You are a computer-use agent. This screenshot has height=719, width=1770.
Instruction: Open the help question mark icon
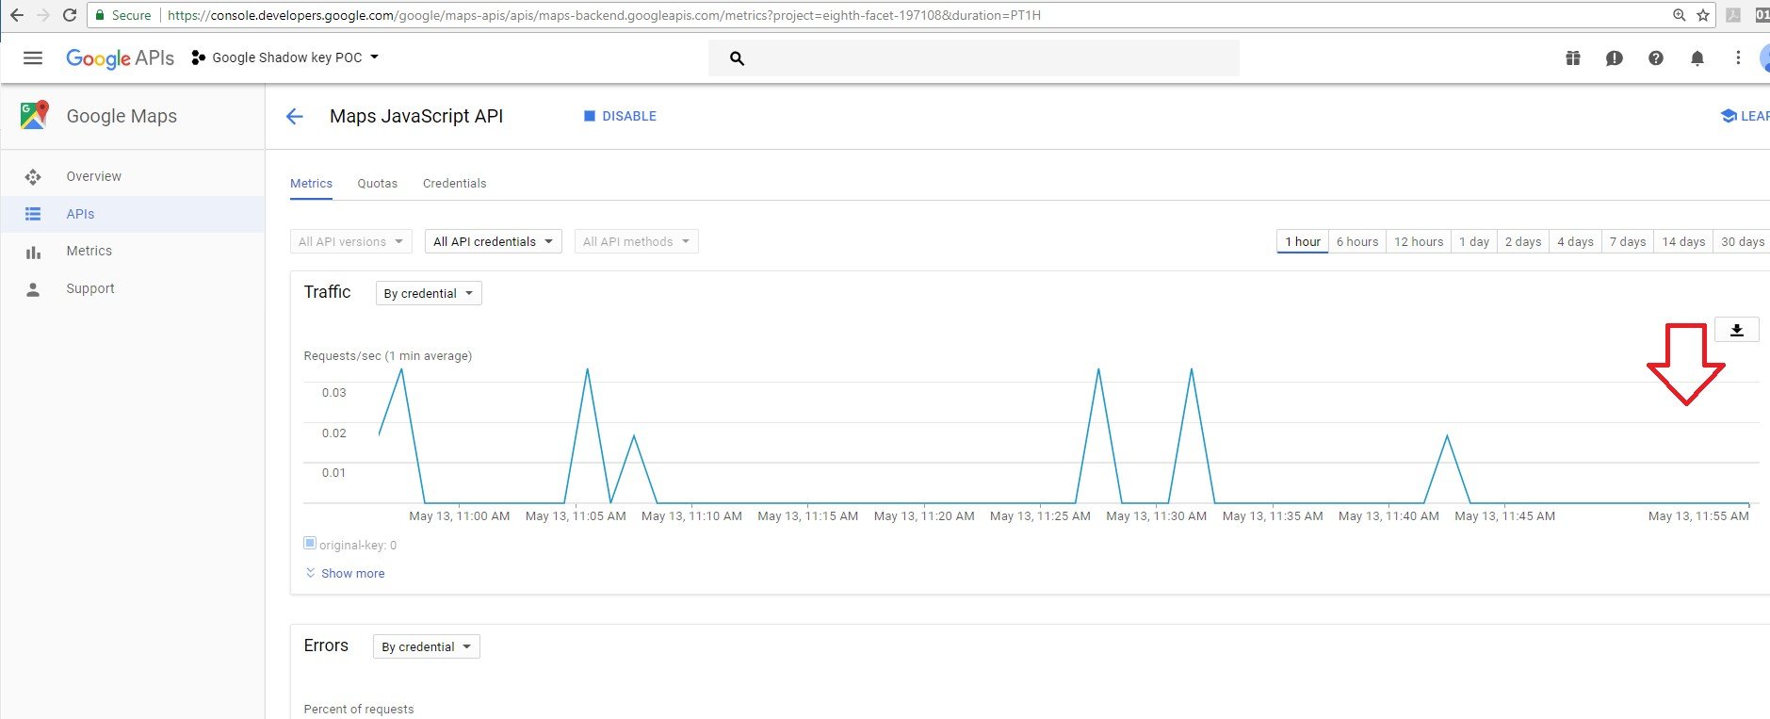(1656, 58)
